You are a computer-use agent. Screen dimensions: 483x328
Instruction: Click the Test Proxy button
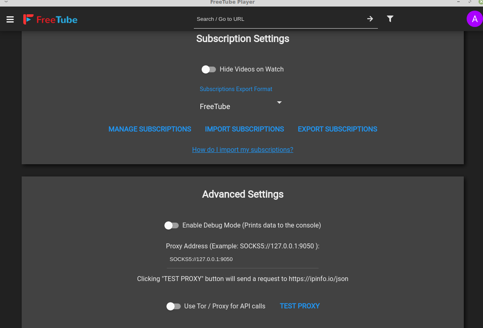[x=300, y=306]
